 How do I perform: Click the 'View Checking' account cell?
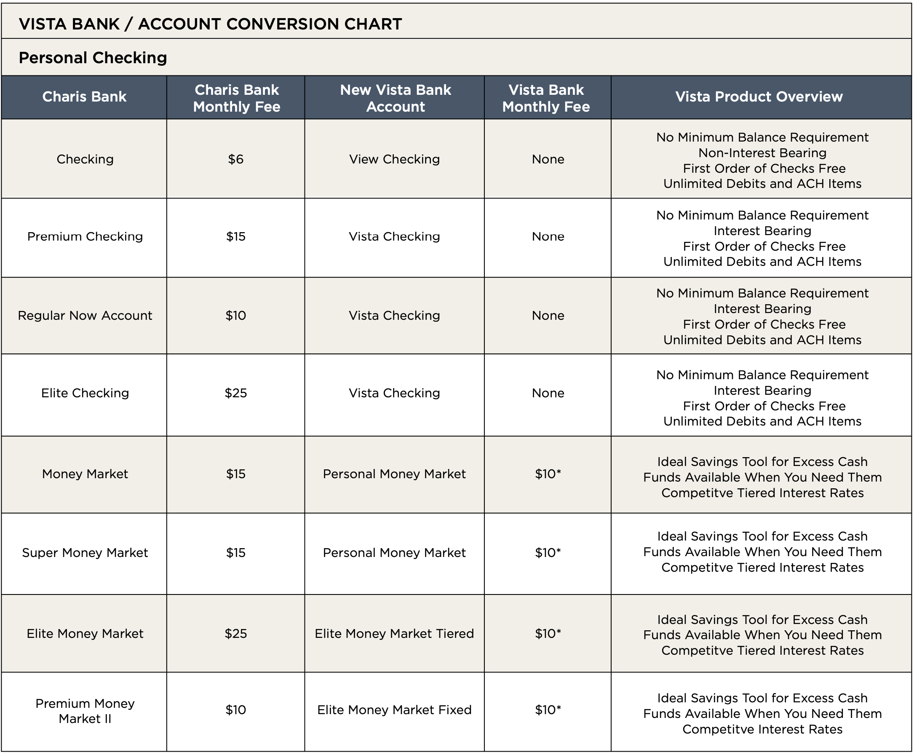[x=394, y=159]
